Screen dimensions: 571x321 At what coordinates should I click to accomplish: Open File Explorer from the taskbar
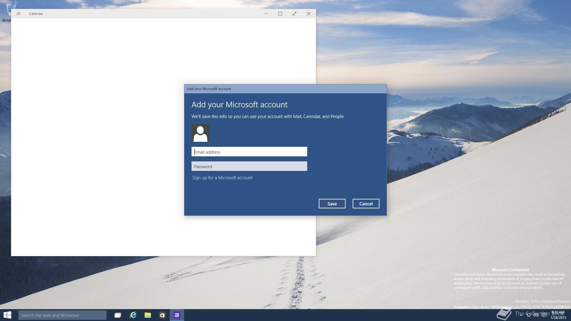tap(148, 315)
